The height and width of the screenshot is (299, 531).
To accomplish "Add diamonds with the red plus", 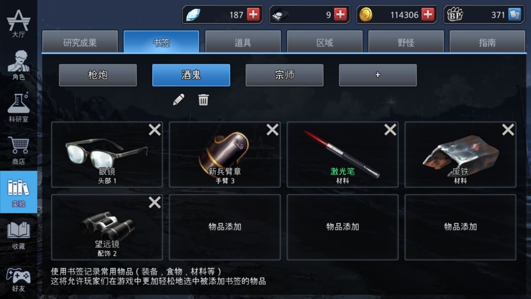I will tap(253, 15).
